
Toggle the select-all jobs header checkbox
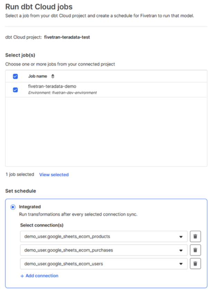pyautogui.click(x=15, y=76)
